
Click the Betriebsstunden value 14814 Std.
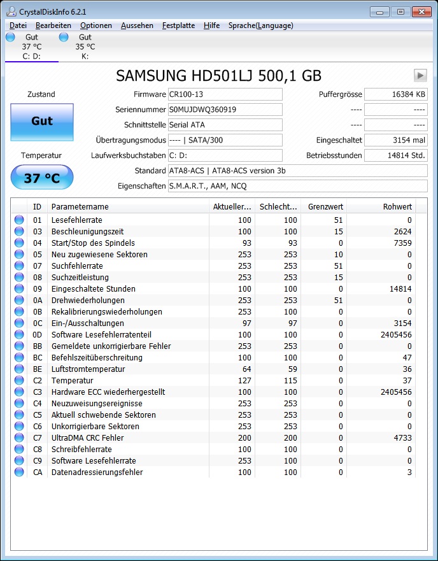point(396,155)
